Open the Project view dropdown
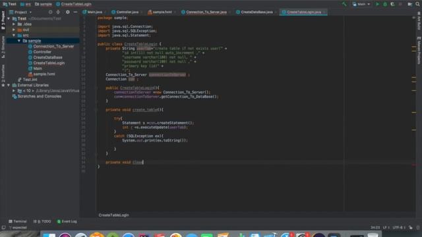 [x=20, y=12]
